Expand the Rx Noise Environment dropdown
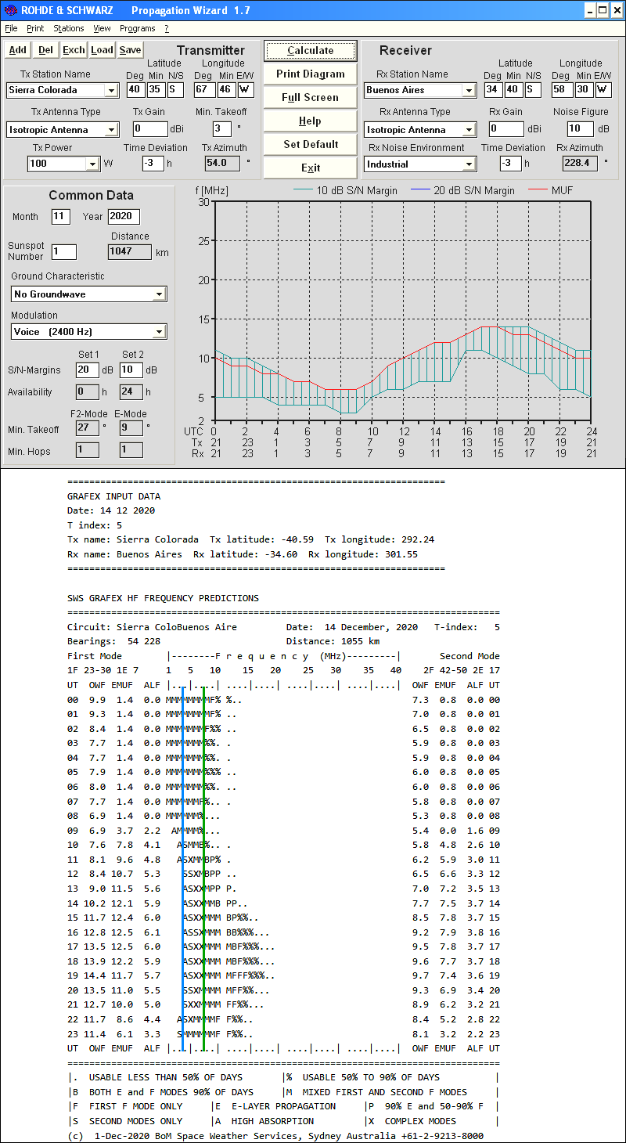Screen dimensions: 626x1143 click(x=469, y=164)
